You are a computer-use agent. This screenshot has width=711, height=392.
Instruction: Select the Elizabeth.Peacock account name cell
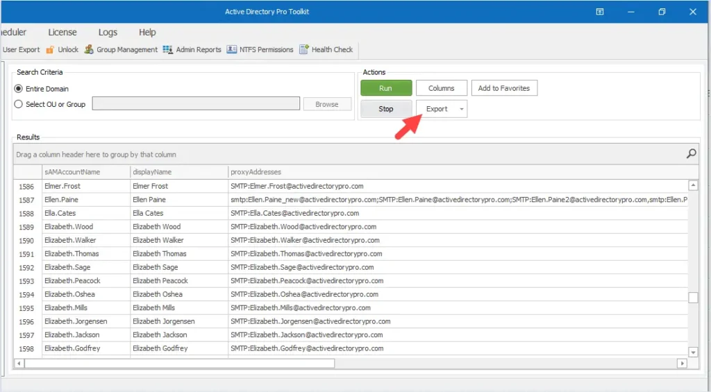86,280
